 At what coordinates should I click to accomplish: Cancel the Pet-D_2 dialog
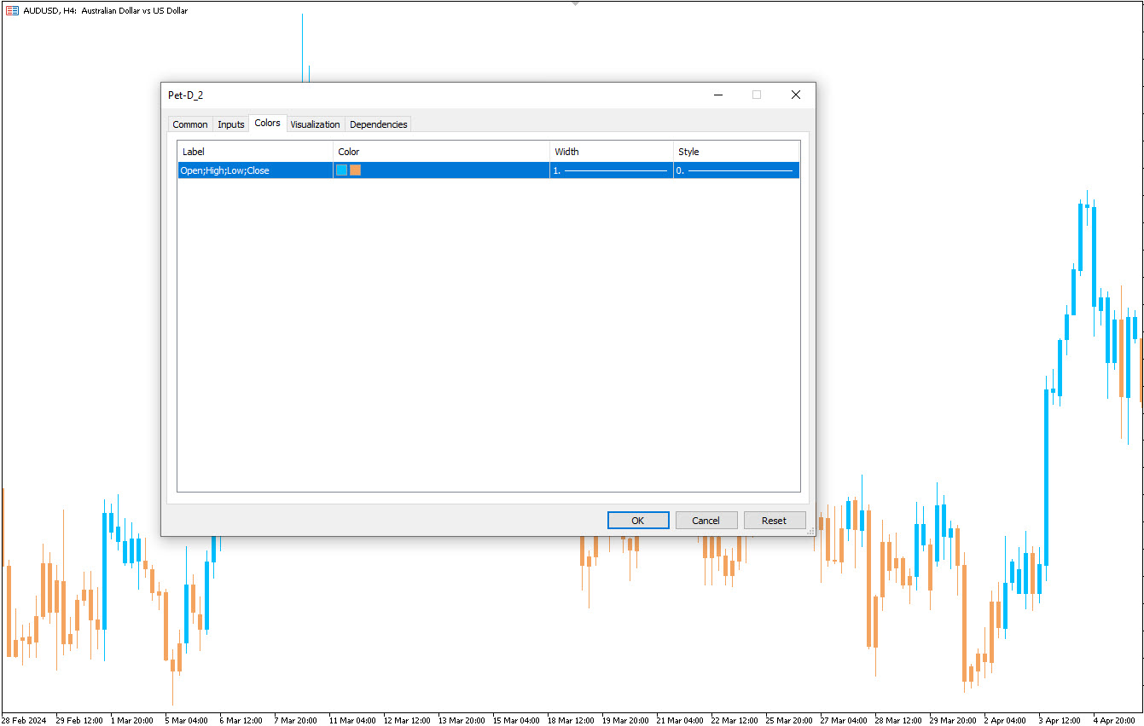click(x=706, y=520)
